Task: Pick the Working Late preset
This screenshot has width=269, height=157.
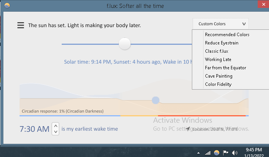Action: click(218, 59)
